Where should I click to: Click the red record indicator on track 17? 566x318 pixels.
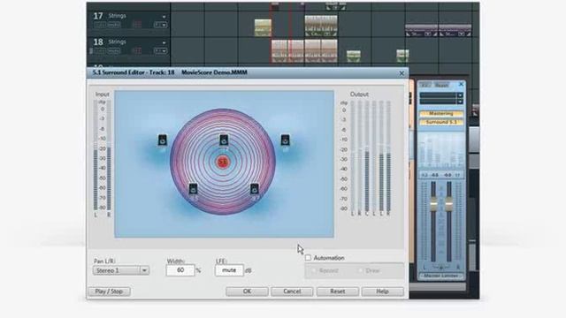pyautogui.click(x=137, y=25)
